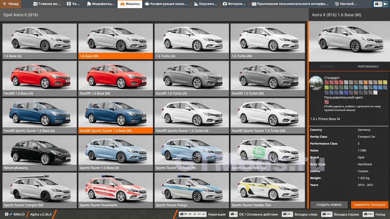Open the Главное меню tab
This screenshot has width=390, height=219.
click(x=47, y=4)
